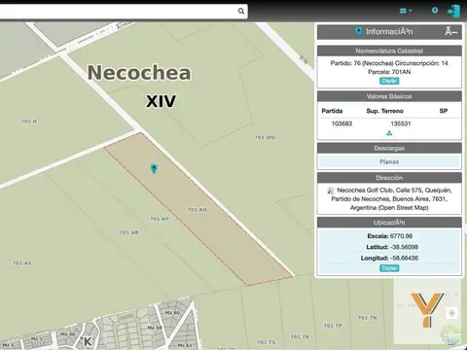The image size is (467, 350).
Task: Click the XIV circumscription label
Action: coord(161,101)
